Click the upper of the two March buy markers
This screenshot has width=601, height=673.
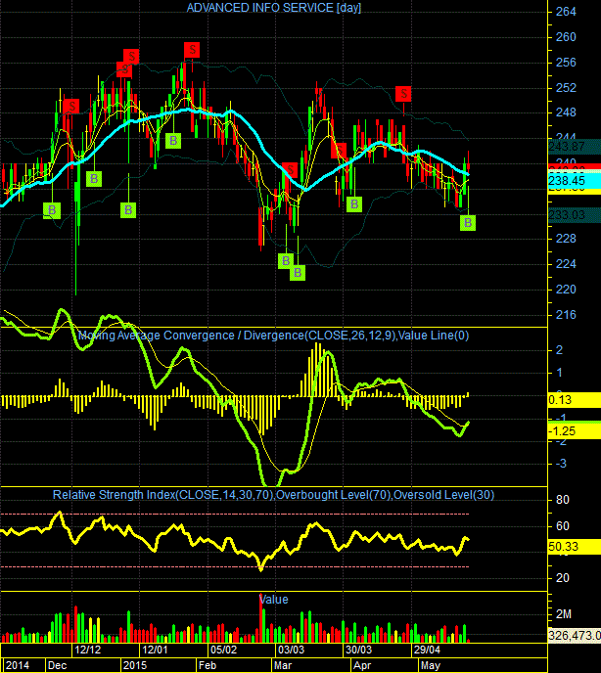(285, 260)
